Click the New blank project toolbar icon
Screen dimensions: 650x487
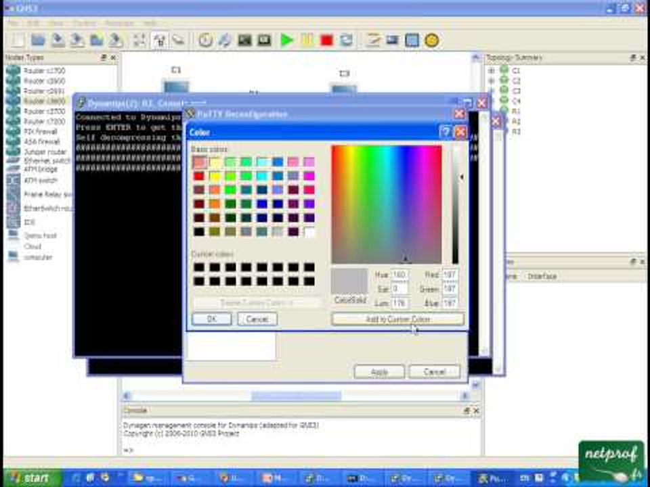pyautogui.click(x=18, y=40)
